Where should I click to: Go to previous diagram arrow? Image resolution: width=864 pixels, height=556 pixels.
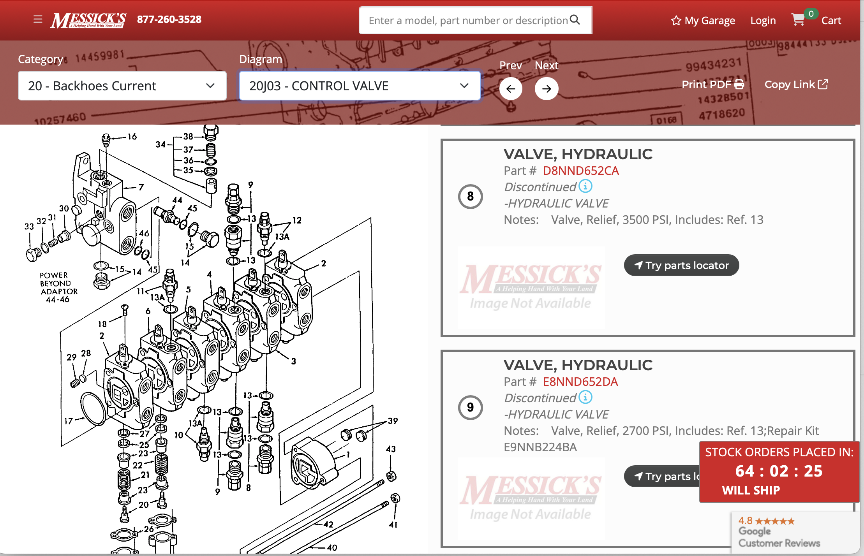(511, 89)
